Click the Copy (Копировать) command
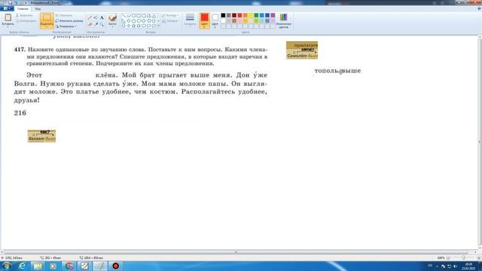The height and width of the screenshot is (271, 482). point(26,21)
